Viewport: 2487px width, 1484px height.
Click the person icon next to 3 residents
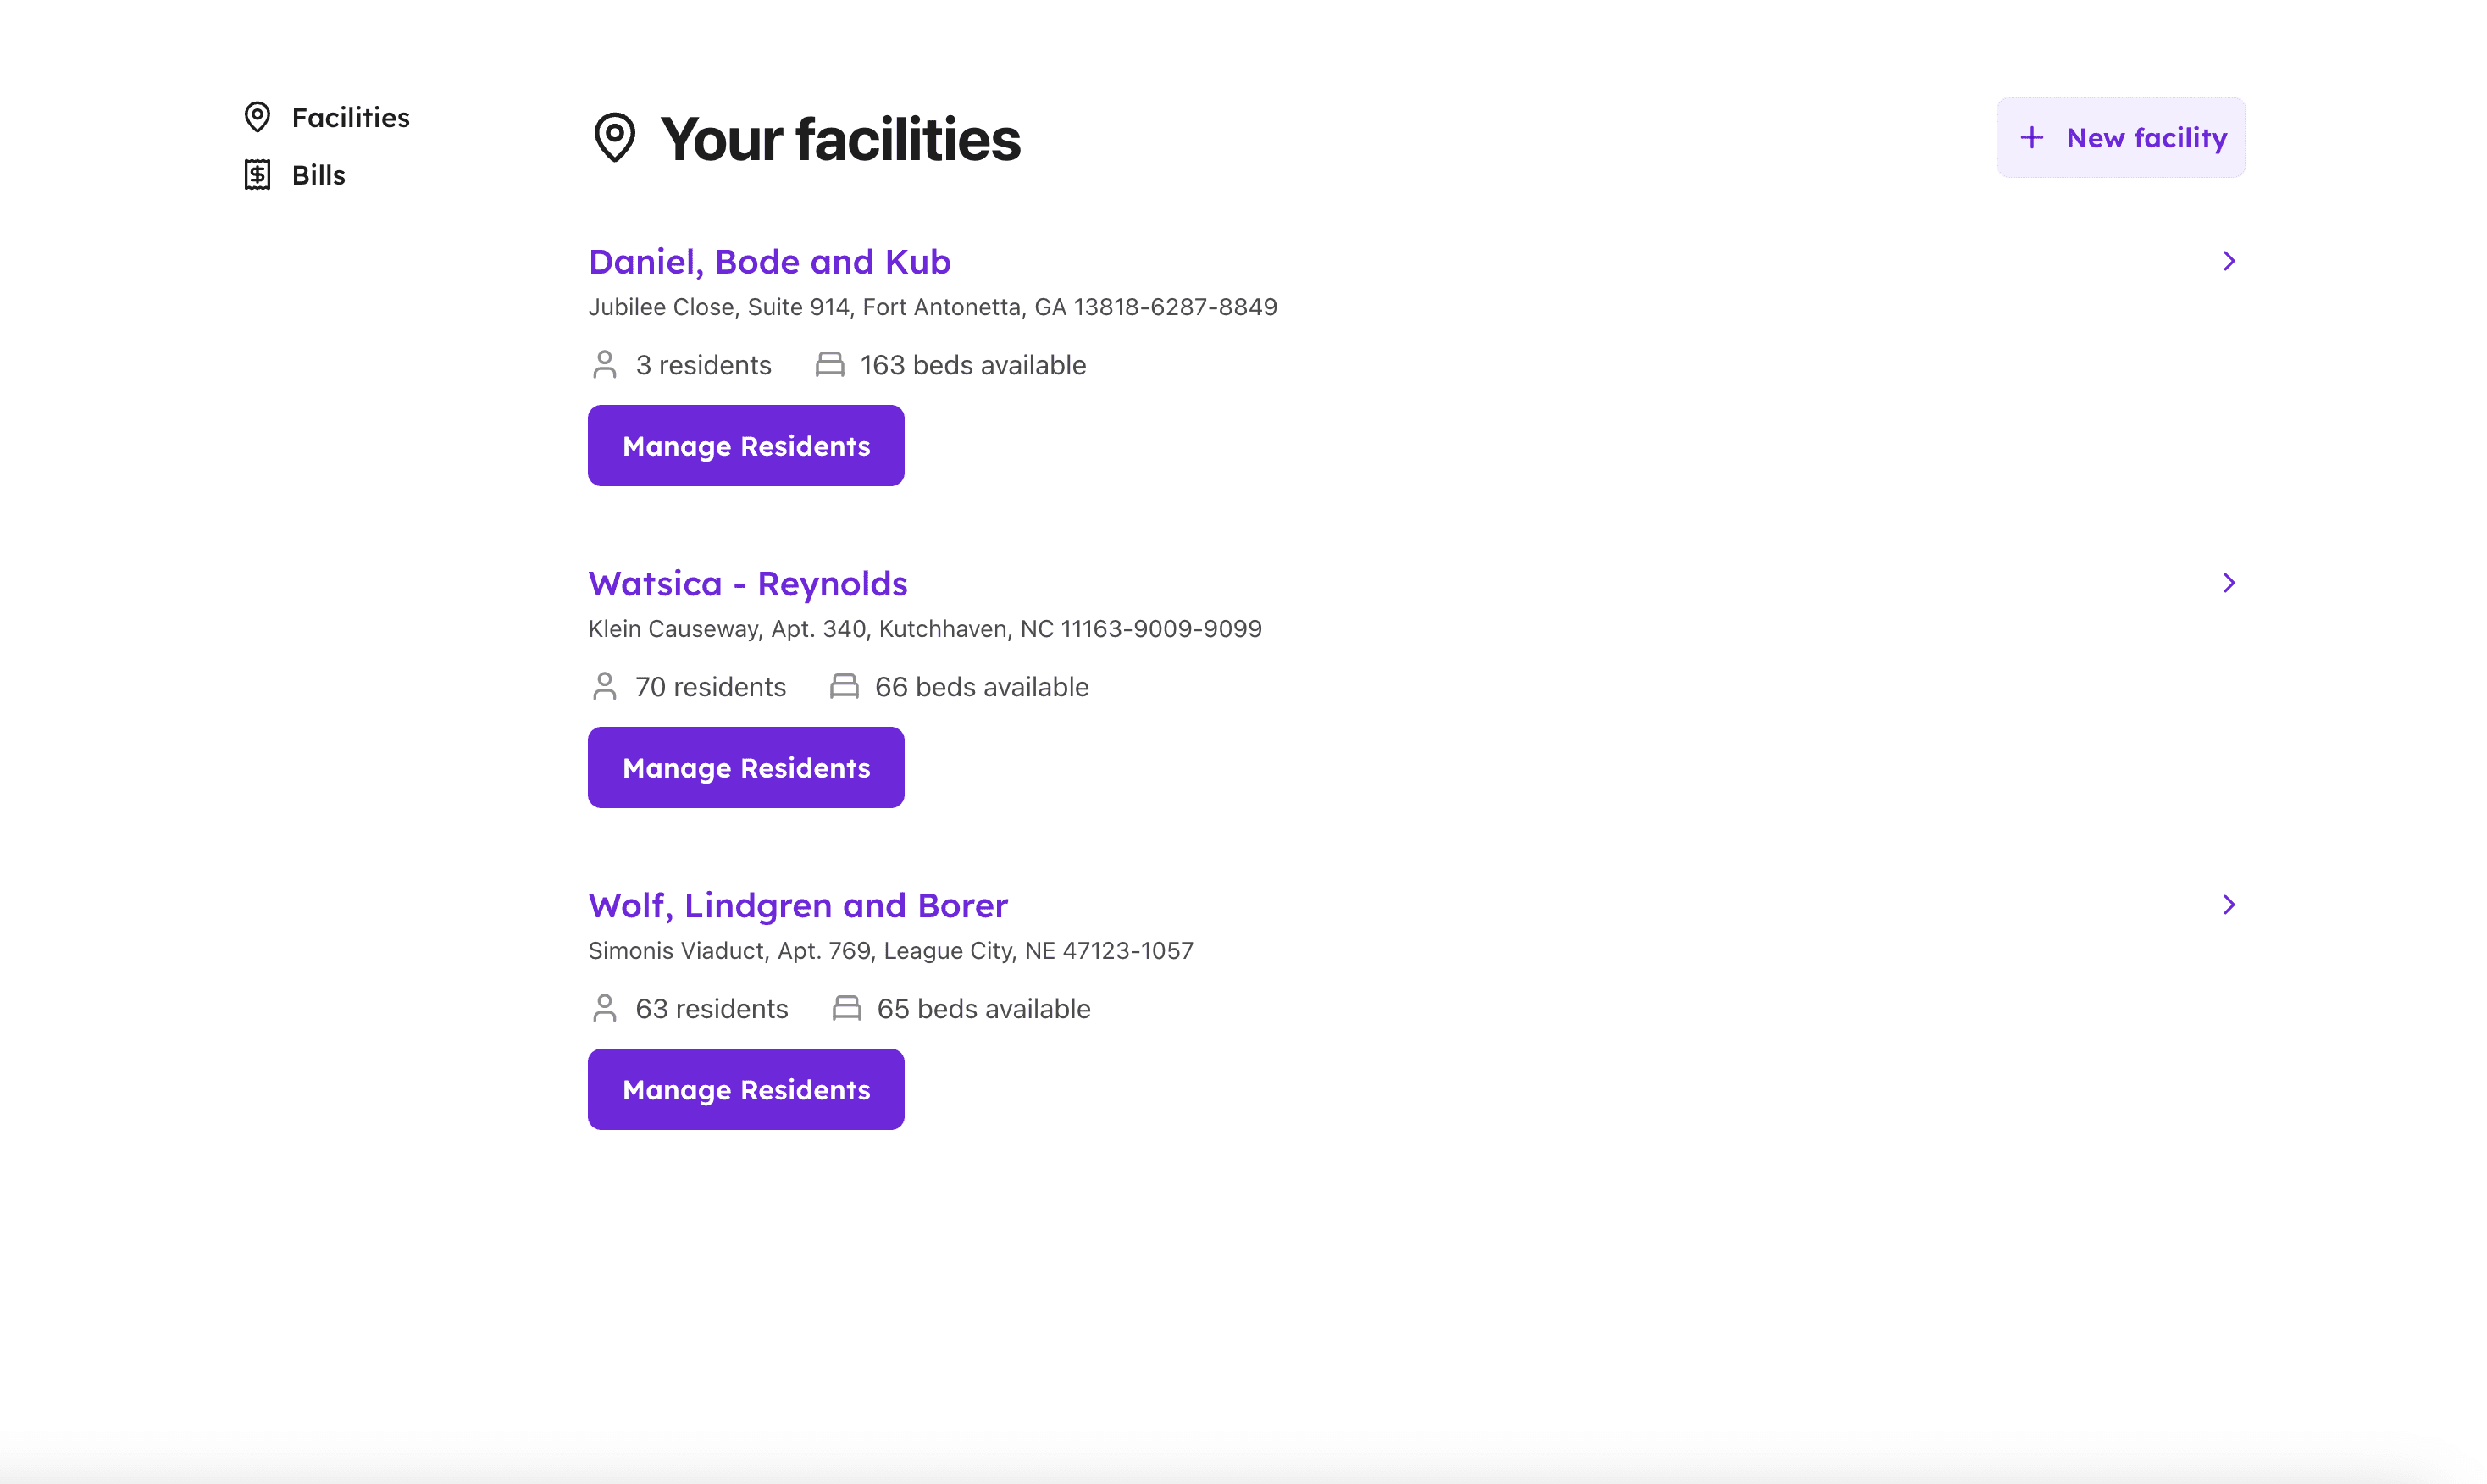[604, 365]
